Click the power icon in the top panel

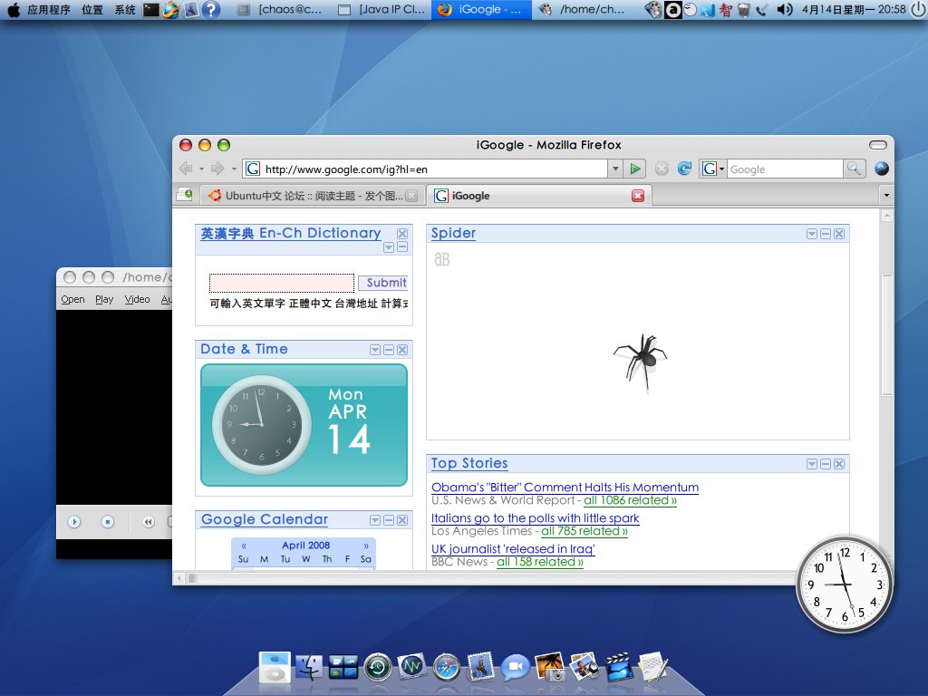click(918, 9)
